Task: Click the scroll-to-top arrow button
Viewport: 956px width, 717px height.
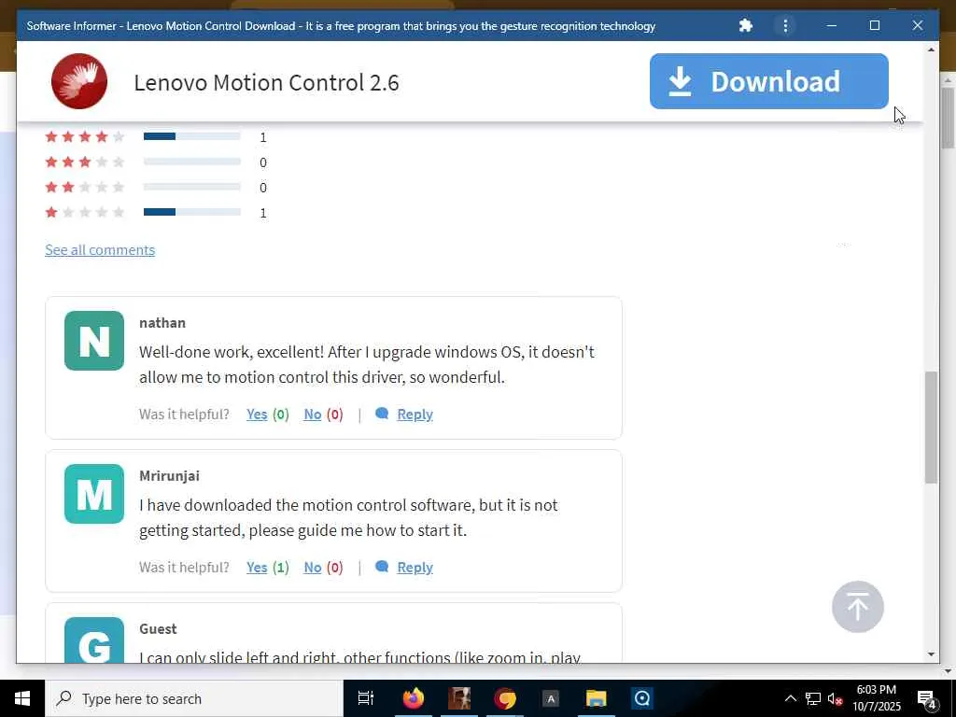Action: pos(857,607)
